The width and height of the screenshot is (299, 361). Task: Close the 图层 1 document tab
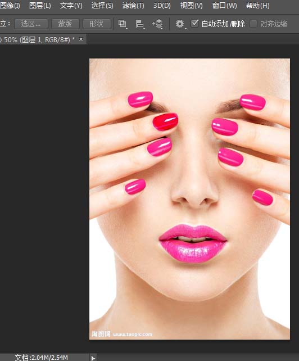tap(81, 39)
